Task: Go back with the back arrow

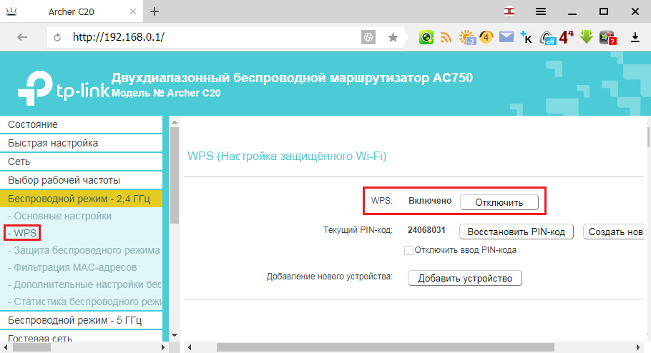Action: pyautogui.click(x=22, y=37)
